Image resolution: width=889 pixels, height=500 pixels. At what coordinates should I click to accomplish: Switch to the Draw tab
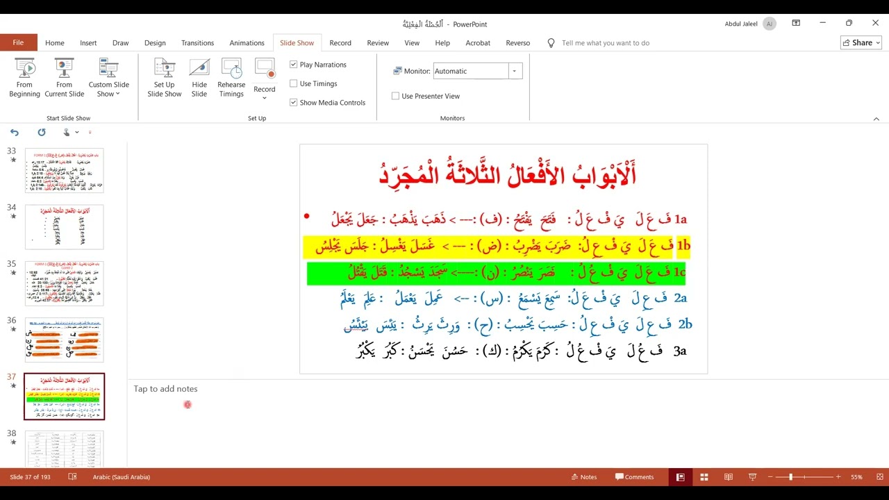coord(121,42)
